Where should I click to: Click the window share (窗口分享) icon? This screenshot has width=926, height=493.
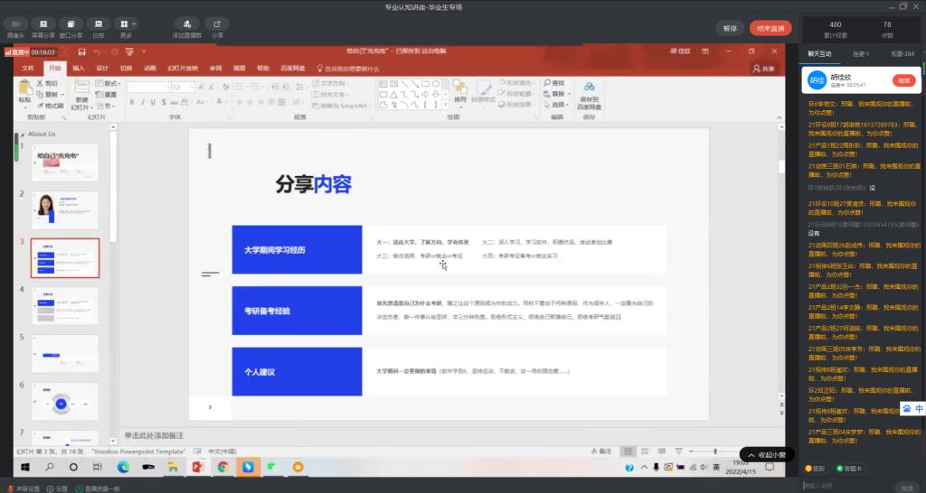point(71,24)
